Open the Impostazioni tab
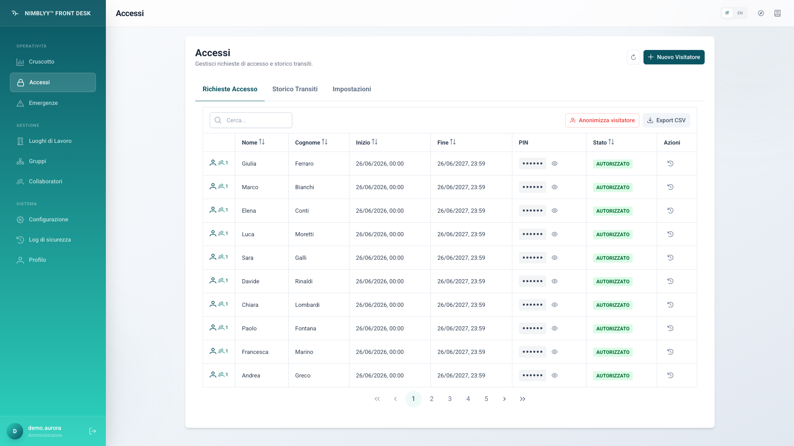794x446 pixels. pyautogui.click(x=352, y=89)
